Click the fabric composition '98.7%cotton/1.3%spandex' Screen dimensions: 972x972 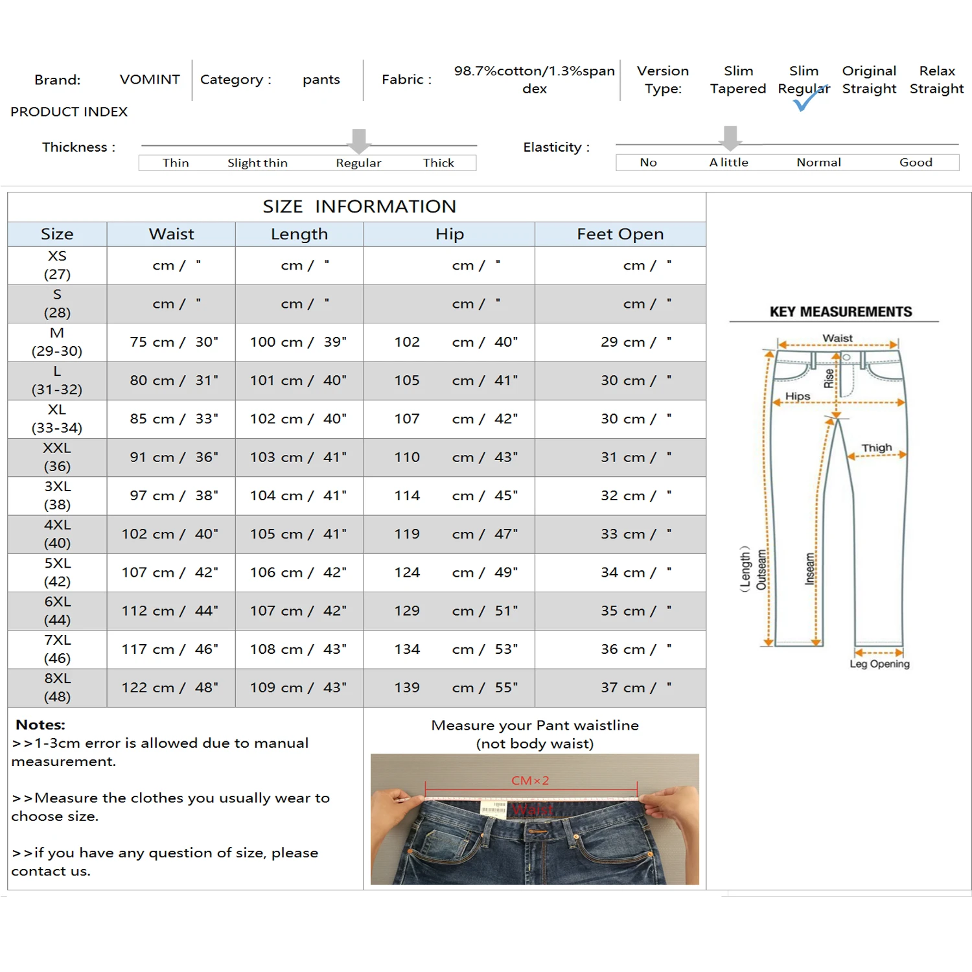(x=535, y=80)
